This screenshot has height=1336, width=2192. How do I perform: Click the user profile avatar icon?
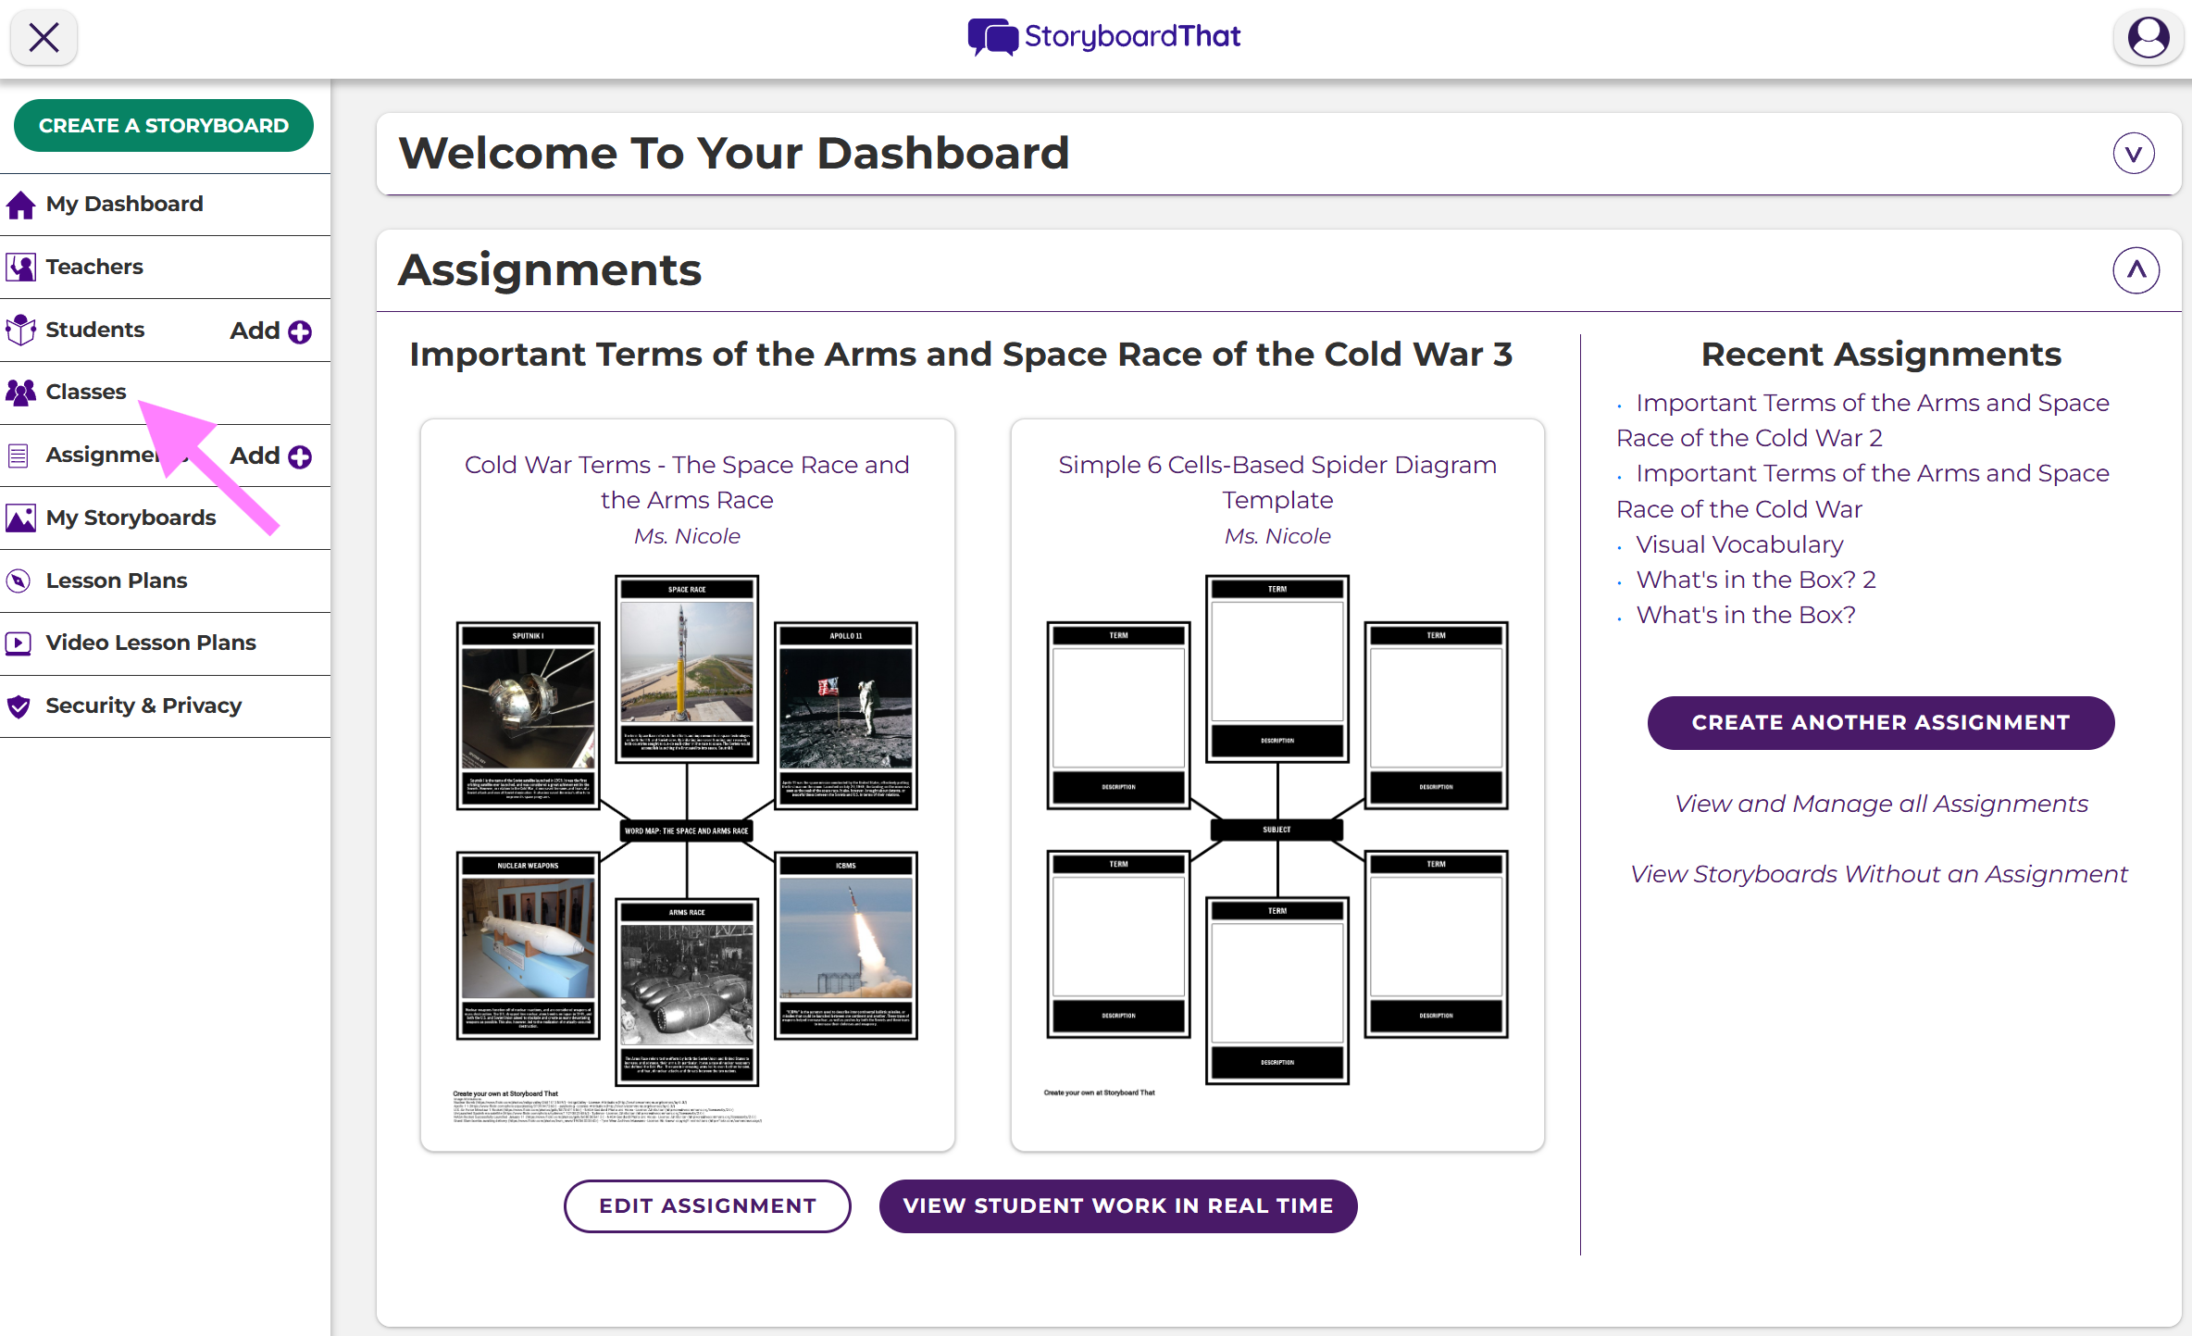[2148, 38]
